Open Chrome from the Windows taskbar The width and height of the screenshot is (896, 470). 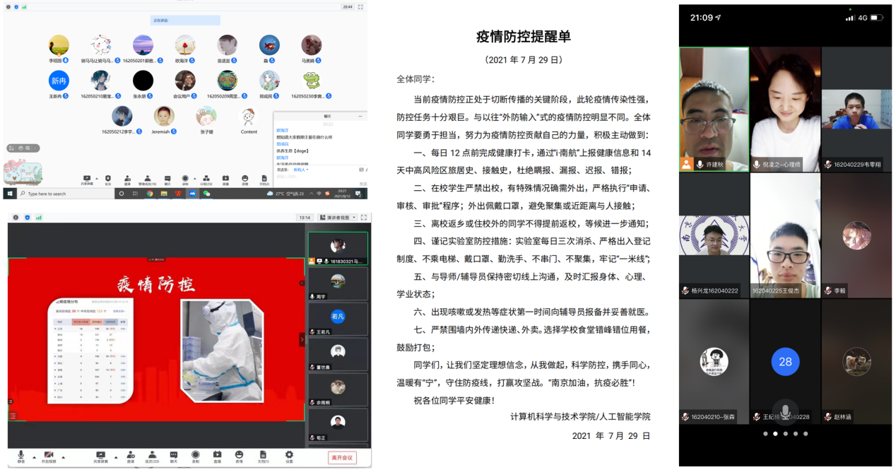click(x=150, y=194)
